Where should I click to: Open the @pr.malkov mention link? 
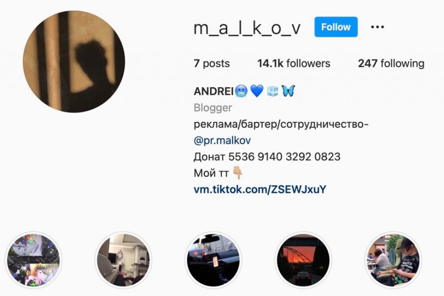pos(222,140)
